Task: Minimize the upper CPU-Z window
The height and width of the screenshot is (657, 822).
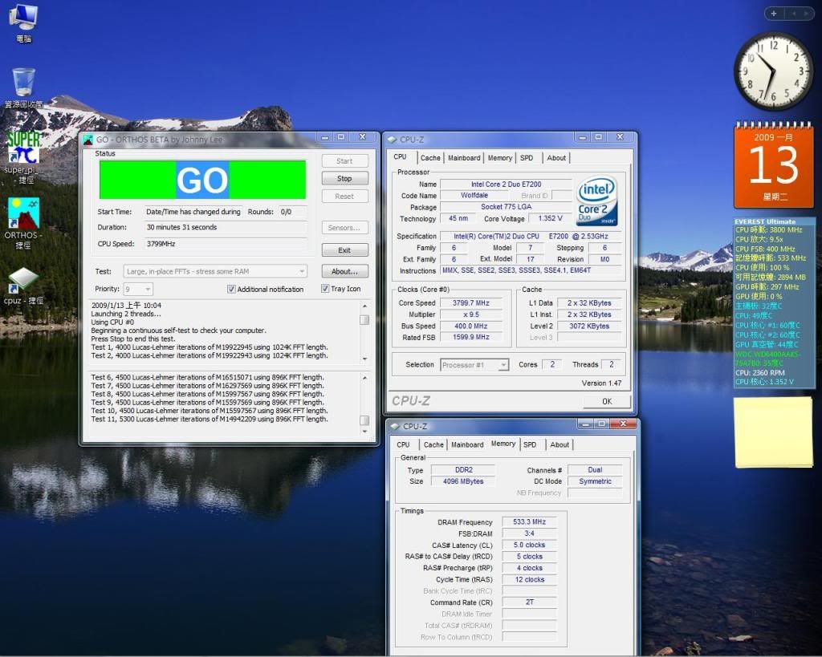Action: [x=583, y=137]
